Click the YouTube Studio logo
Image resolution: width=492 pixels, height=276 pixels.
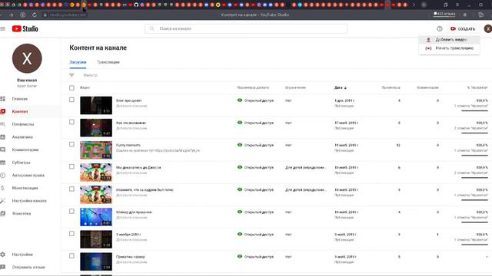[25, 29]
